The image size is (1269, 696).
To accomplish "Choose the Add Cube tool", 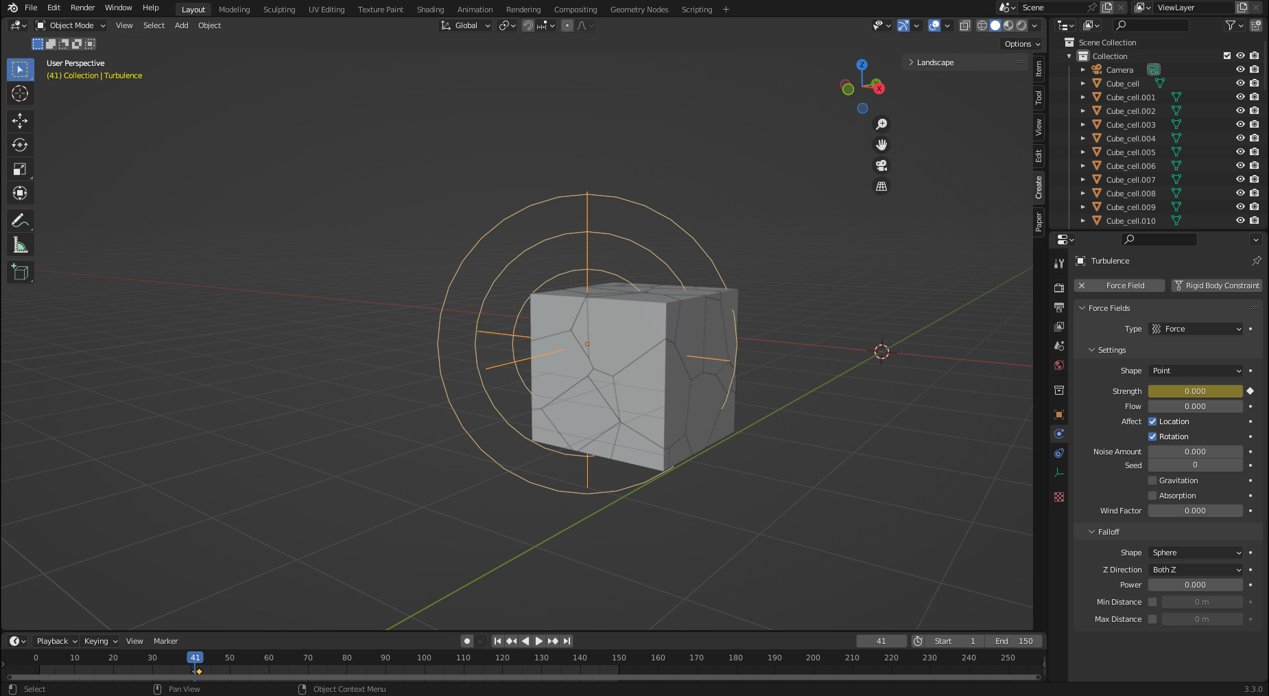I will point(20,272).
